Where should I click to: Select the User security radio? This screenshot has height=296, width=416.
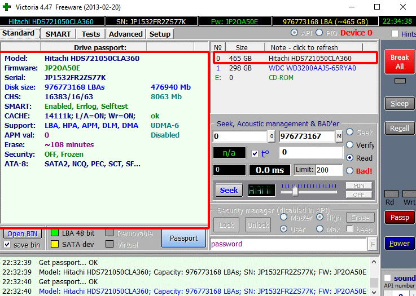pyautogui.click(x=283, y=229)
